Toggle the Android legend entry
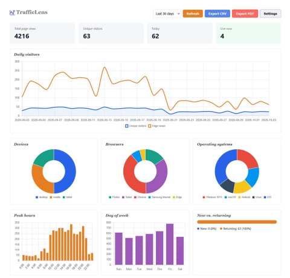Viewport: 290px width, 278px height. [x=244, y=197]
